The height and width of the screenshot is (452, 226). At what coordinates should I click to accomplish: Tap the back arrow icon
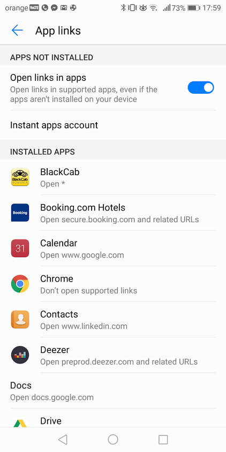(17, 31)
